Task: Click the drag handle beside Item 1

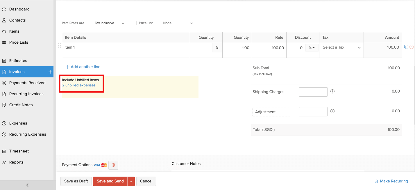Action: [59, 45]
